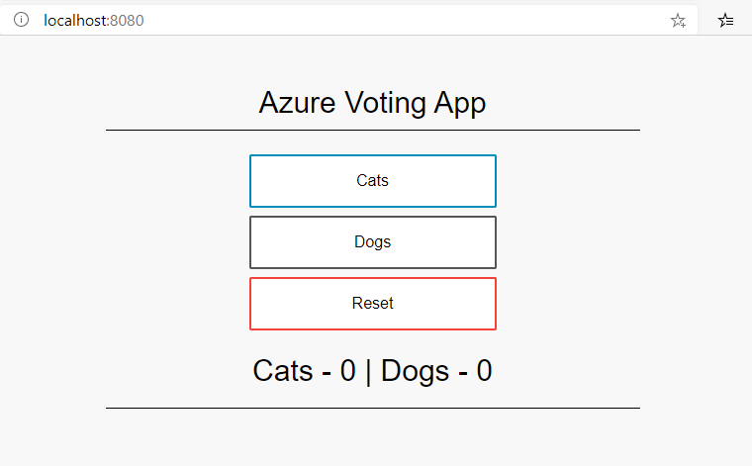The height and width of the screenshot is (466, 752).
Task: Click the localhost text in the URL
Action: (x=75, y=20)
